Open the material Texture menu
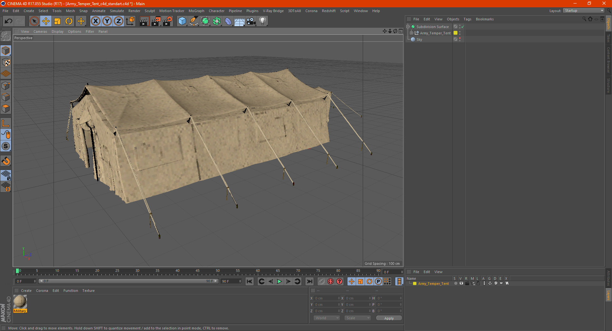The image size is (612, 331). tap(88, 291)
